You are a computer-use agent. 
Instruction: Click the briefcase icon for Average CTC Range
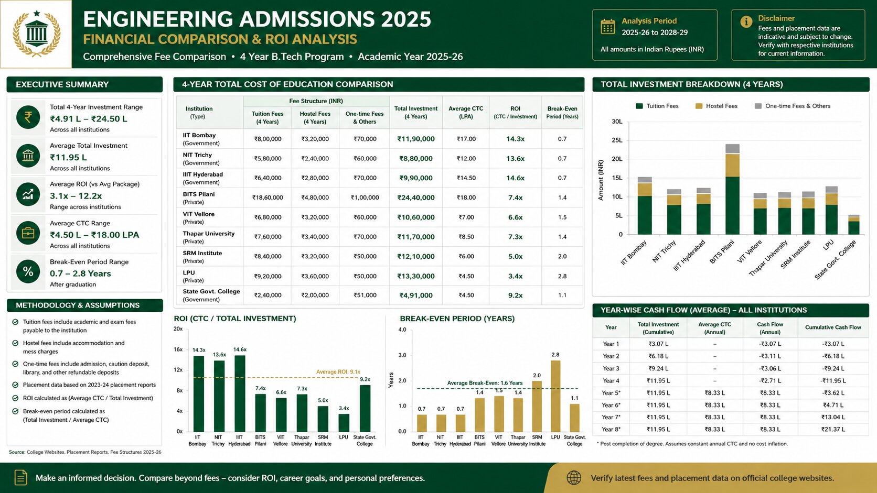[x=28, y=233]
